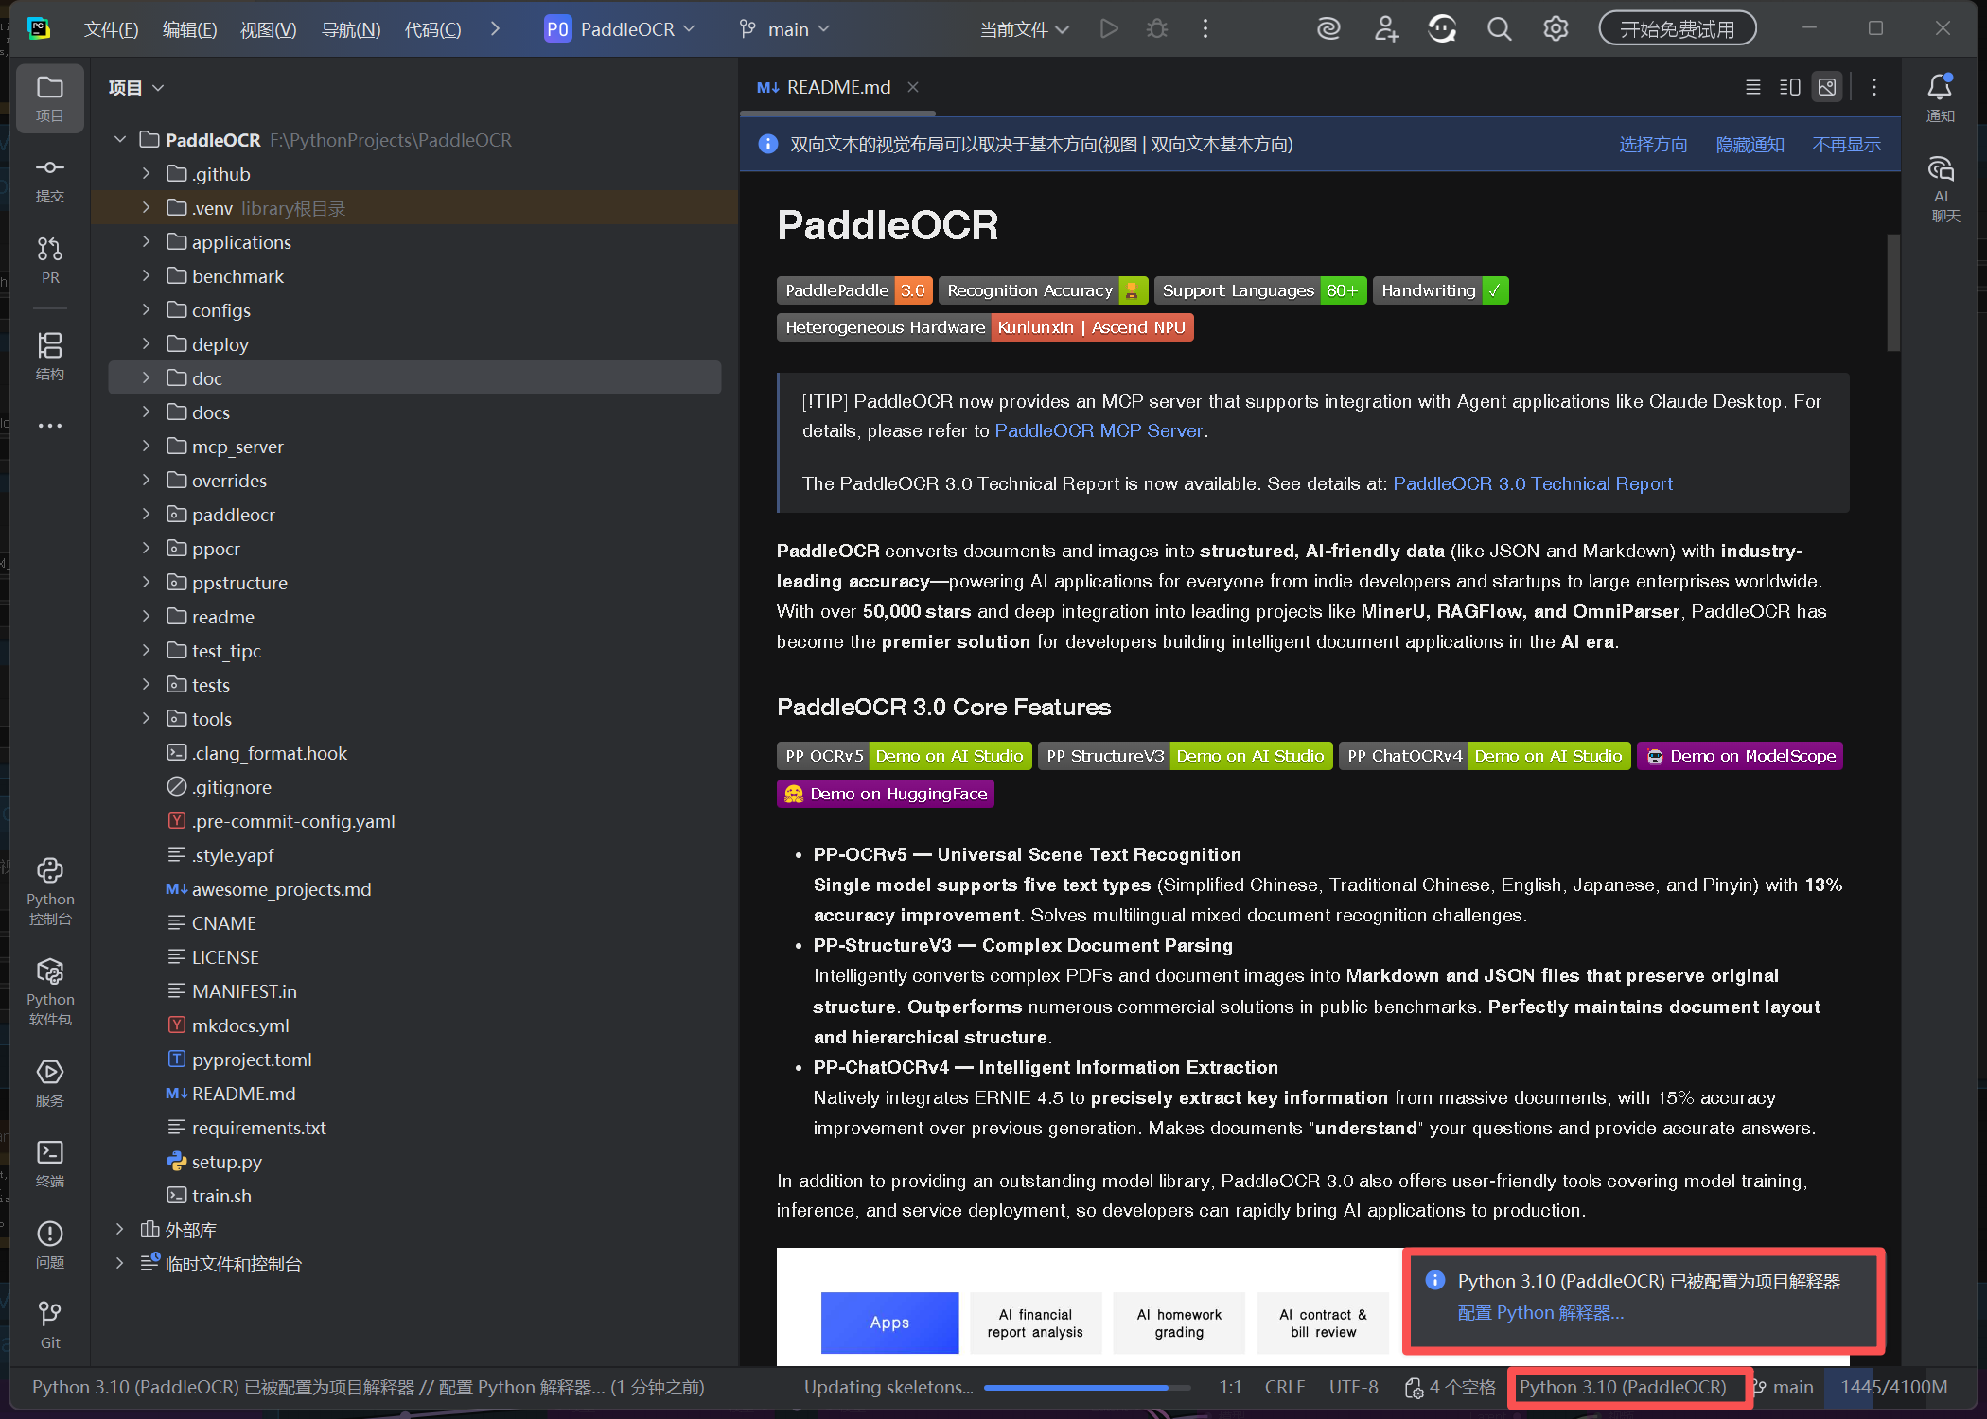1987x1419 pixels.
Task: Open the 代码(C) menu
Action: (432, 29)
